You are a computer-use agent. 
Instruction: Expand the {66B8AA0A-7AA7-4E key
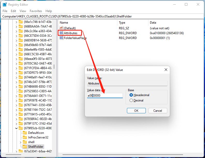point(16,27)
